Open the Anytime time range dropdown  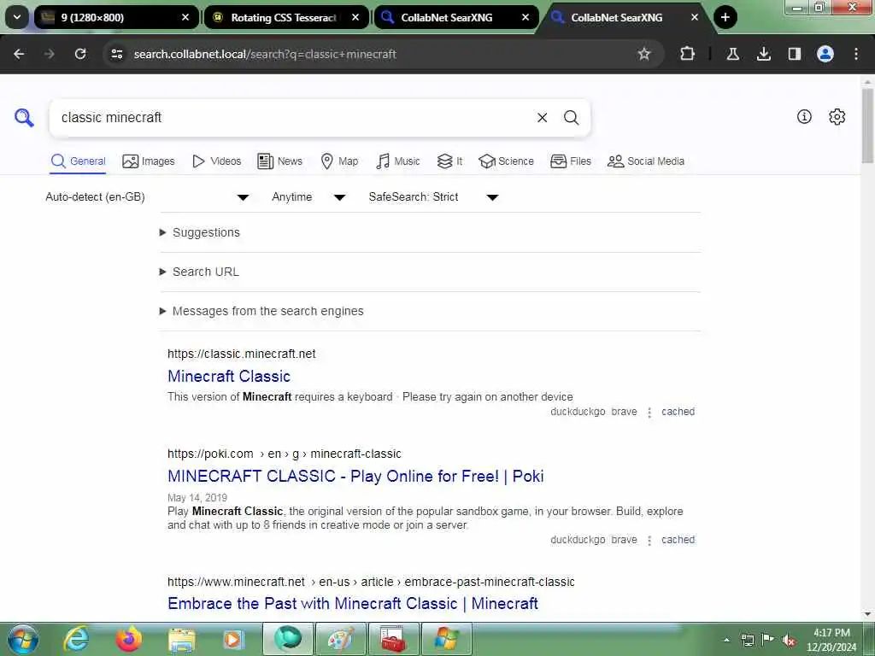308,197
